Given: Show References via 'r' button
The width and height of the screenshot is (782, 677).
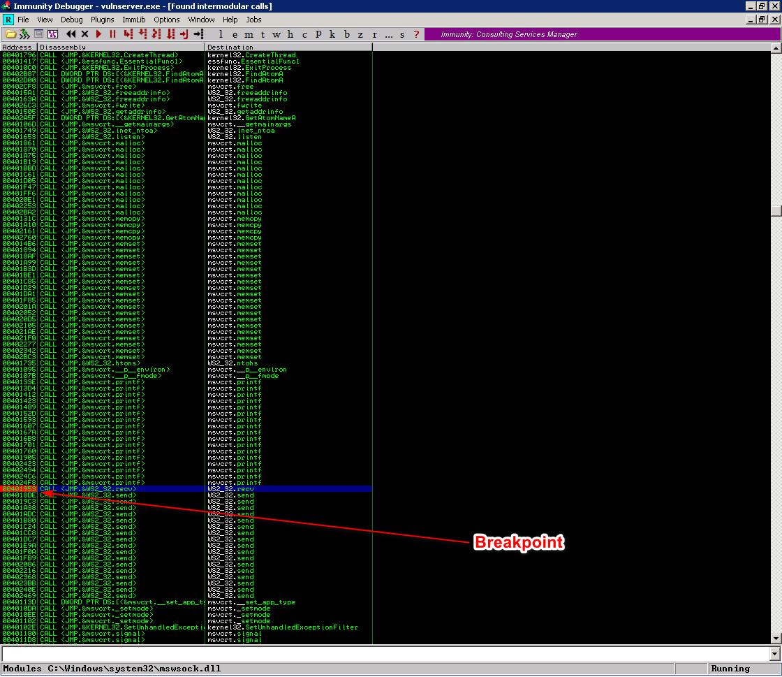Looking at the screenshot, I should click(374, 34).
